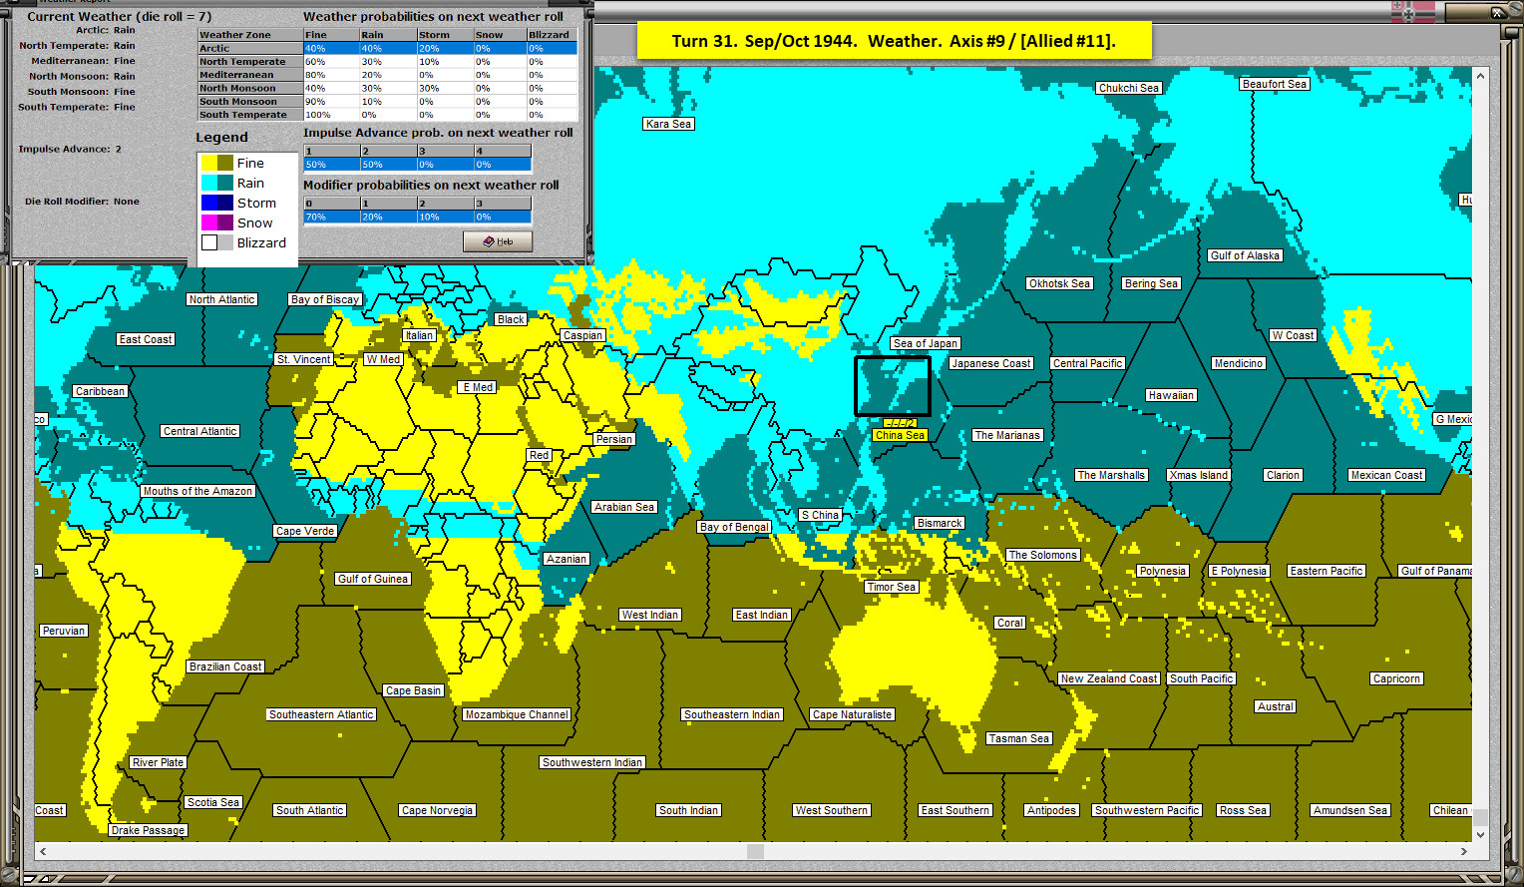
Task: Click the yellow turn 31 Sep/Oct 1944 banner
Action: [894, 41]
